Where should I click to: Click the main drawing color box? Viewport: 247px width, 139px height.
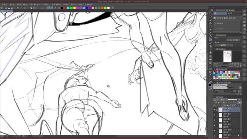click(x=210, y=85)
